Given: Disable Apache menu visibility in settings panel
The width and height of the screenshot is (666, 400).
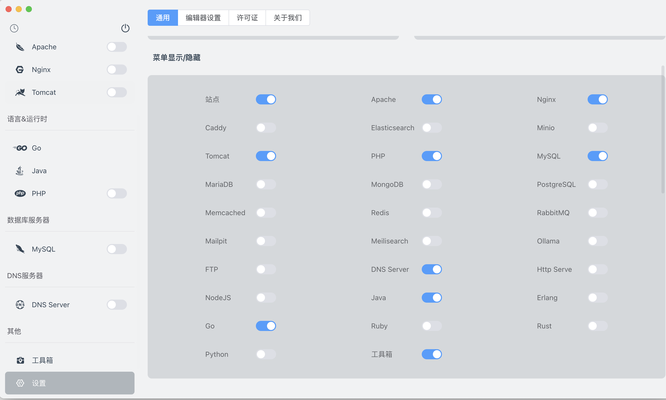Looking at the screenshot, I should coord(432,99).
